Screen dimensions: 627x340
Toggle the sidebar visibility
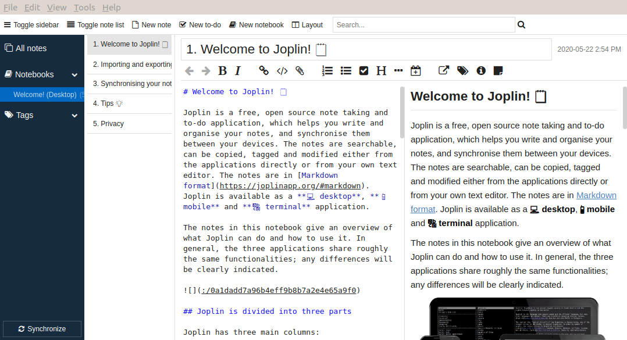click(31, 25)
